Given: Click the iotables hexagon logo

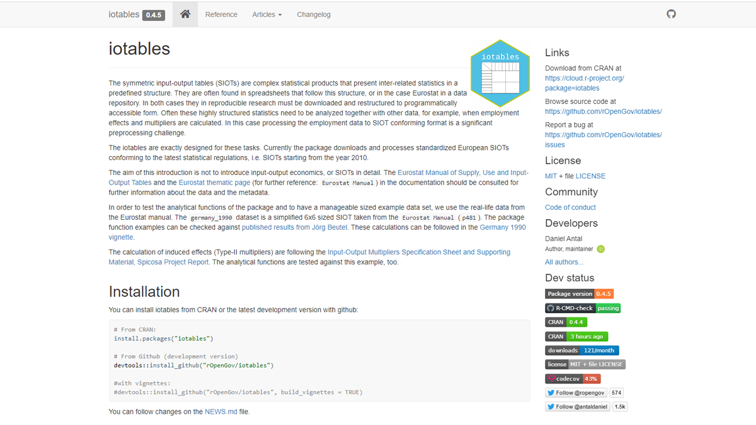Looking at the screenshot, I should (500, 74).
